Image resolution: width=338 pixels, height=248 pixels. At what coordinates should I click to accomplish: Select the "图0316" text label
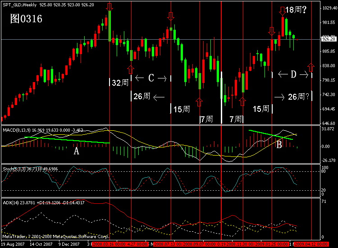pos(26,19)
